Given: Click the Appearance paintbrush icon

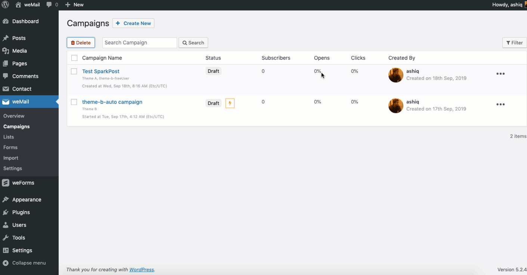Looking at the screenshot, I should point(6,200).
